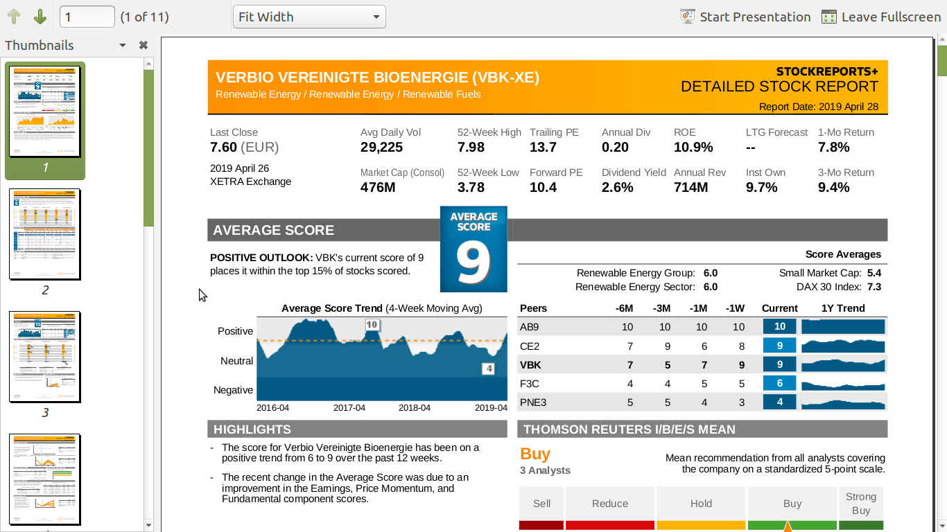The image size is (947, 532).
Task: Click the '(1 of 11)' page count label
Action: click(144, 17)
